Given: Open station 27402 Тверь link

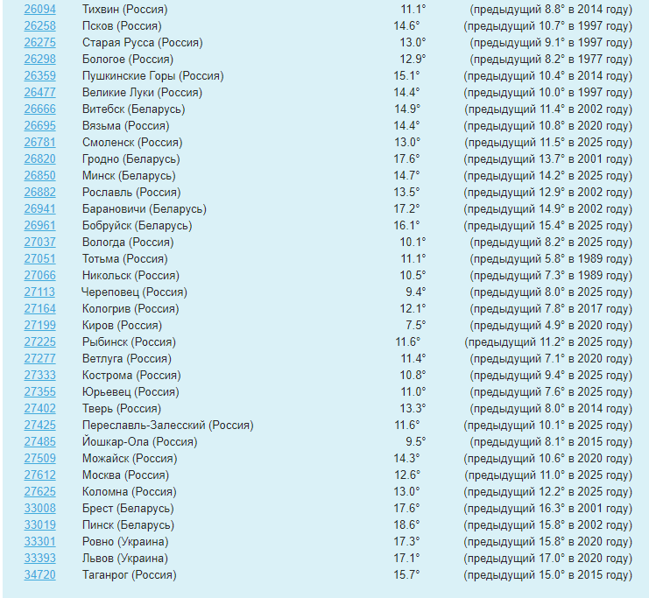Looking at the screenshot, I should [39, 408].
